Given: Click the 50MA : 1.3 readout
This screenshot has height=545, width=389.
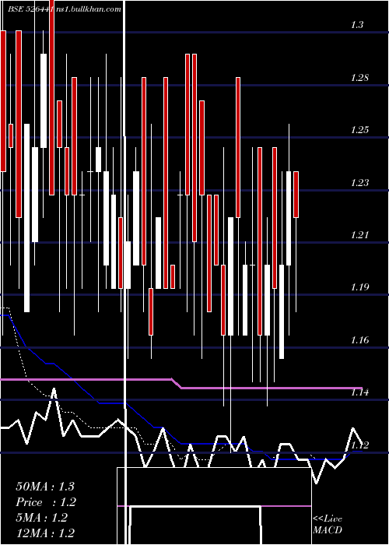Looking at the screenshot, I should [x=45, y=487].
